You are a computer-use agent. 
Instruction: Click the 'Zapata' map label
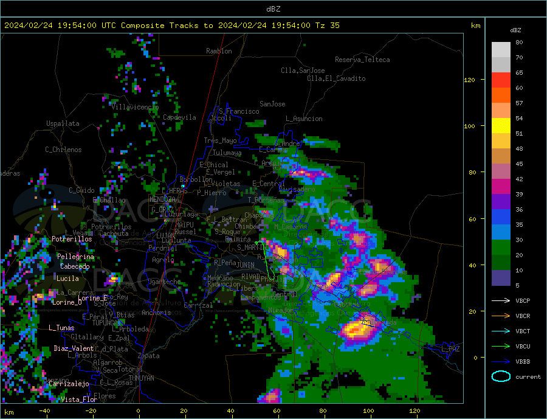click(x=149, y=356)
